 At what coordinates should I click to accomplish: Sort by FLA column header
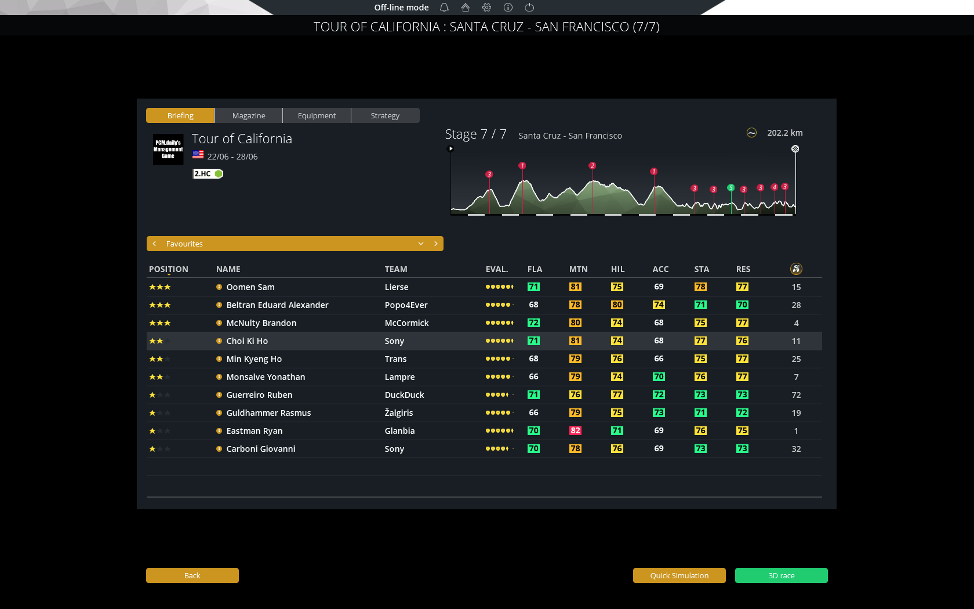coord(535,269)
